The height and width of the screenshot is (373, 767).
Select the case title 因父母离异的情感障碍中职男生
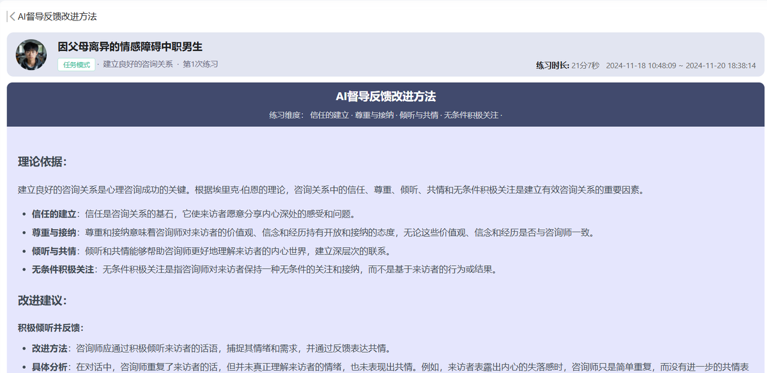coord(130,47)
